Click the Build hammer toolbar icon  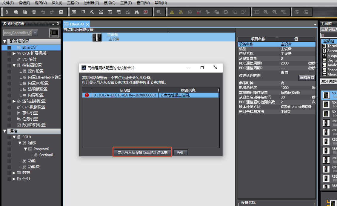point(92,12)
